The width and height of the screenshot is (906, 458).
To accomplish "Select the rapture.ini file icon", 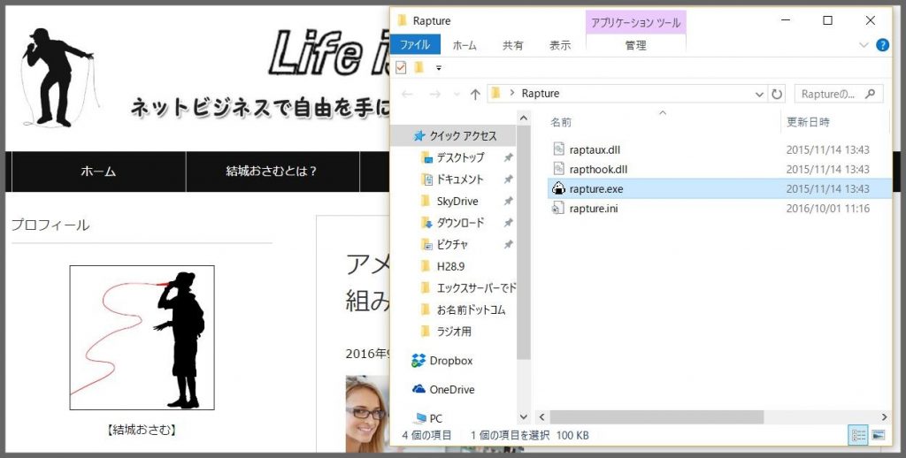I will point(558,209).
